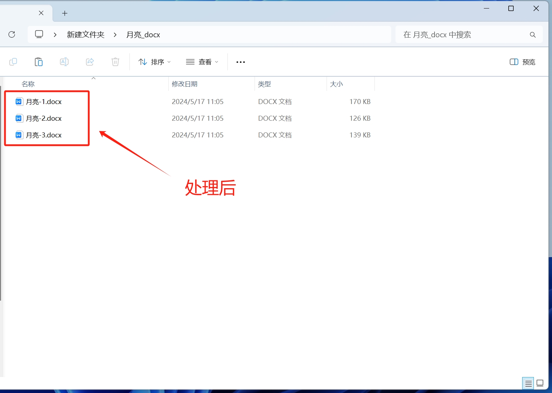Click the search box labeled 在 月亮_docx 中搜索

click(461, 34)
